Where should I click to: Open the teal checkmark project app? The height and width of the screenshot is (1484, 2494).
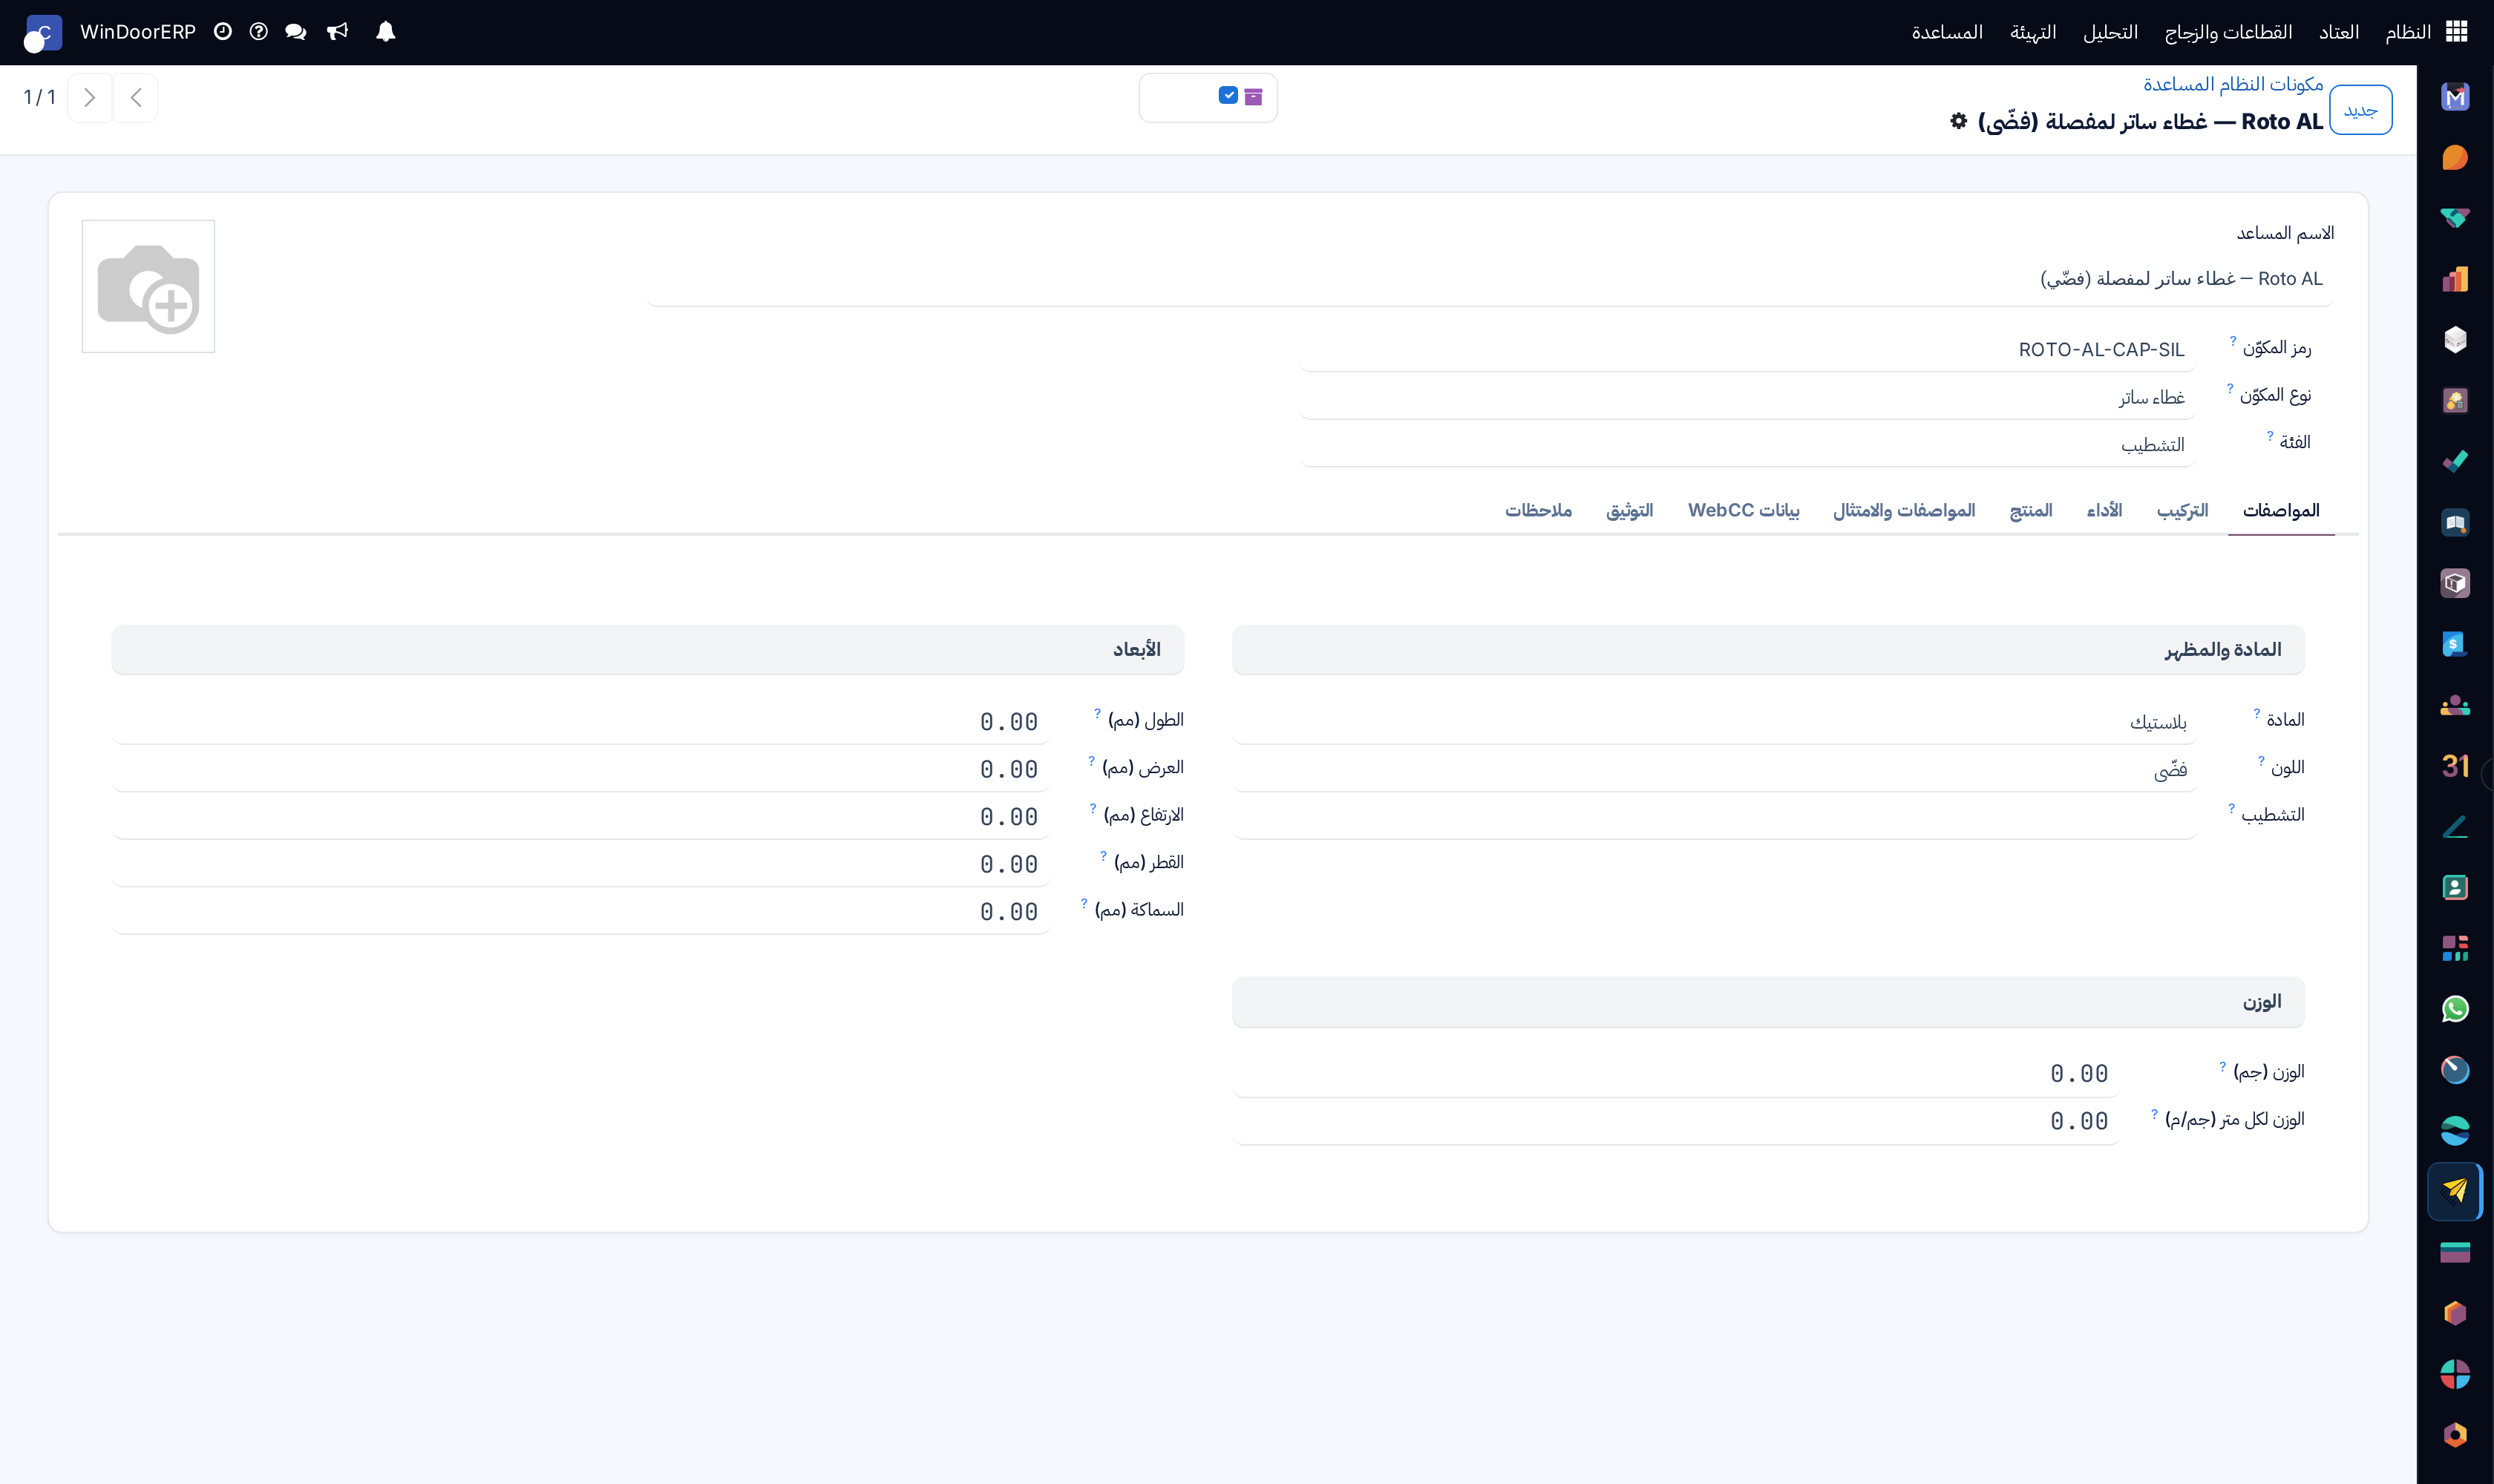coord(2455,462)
